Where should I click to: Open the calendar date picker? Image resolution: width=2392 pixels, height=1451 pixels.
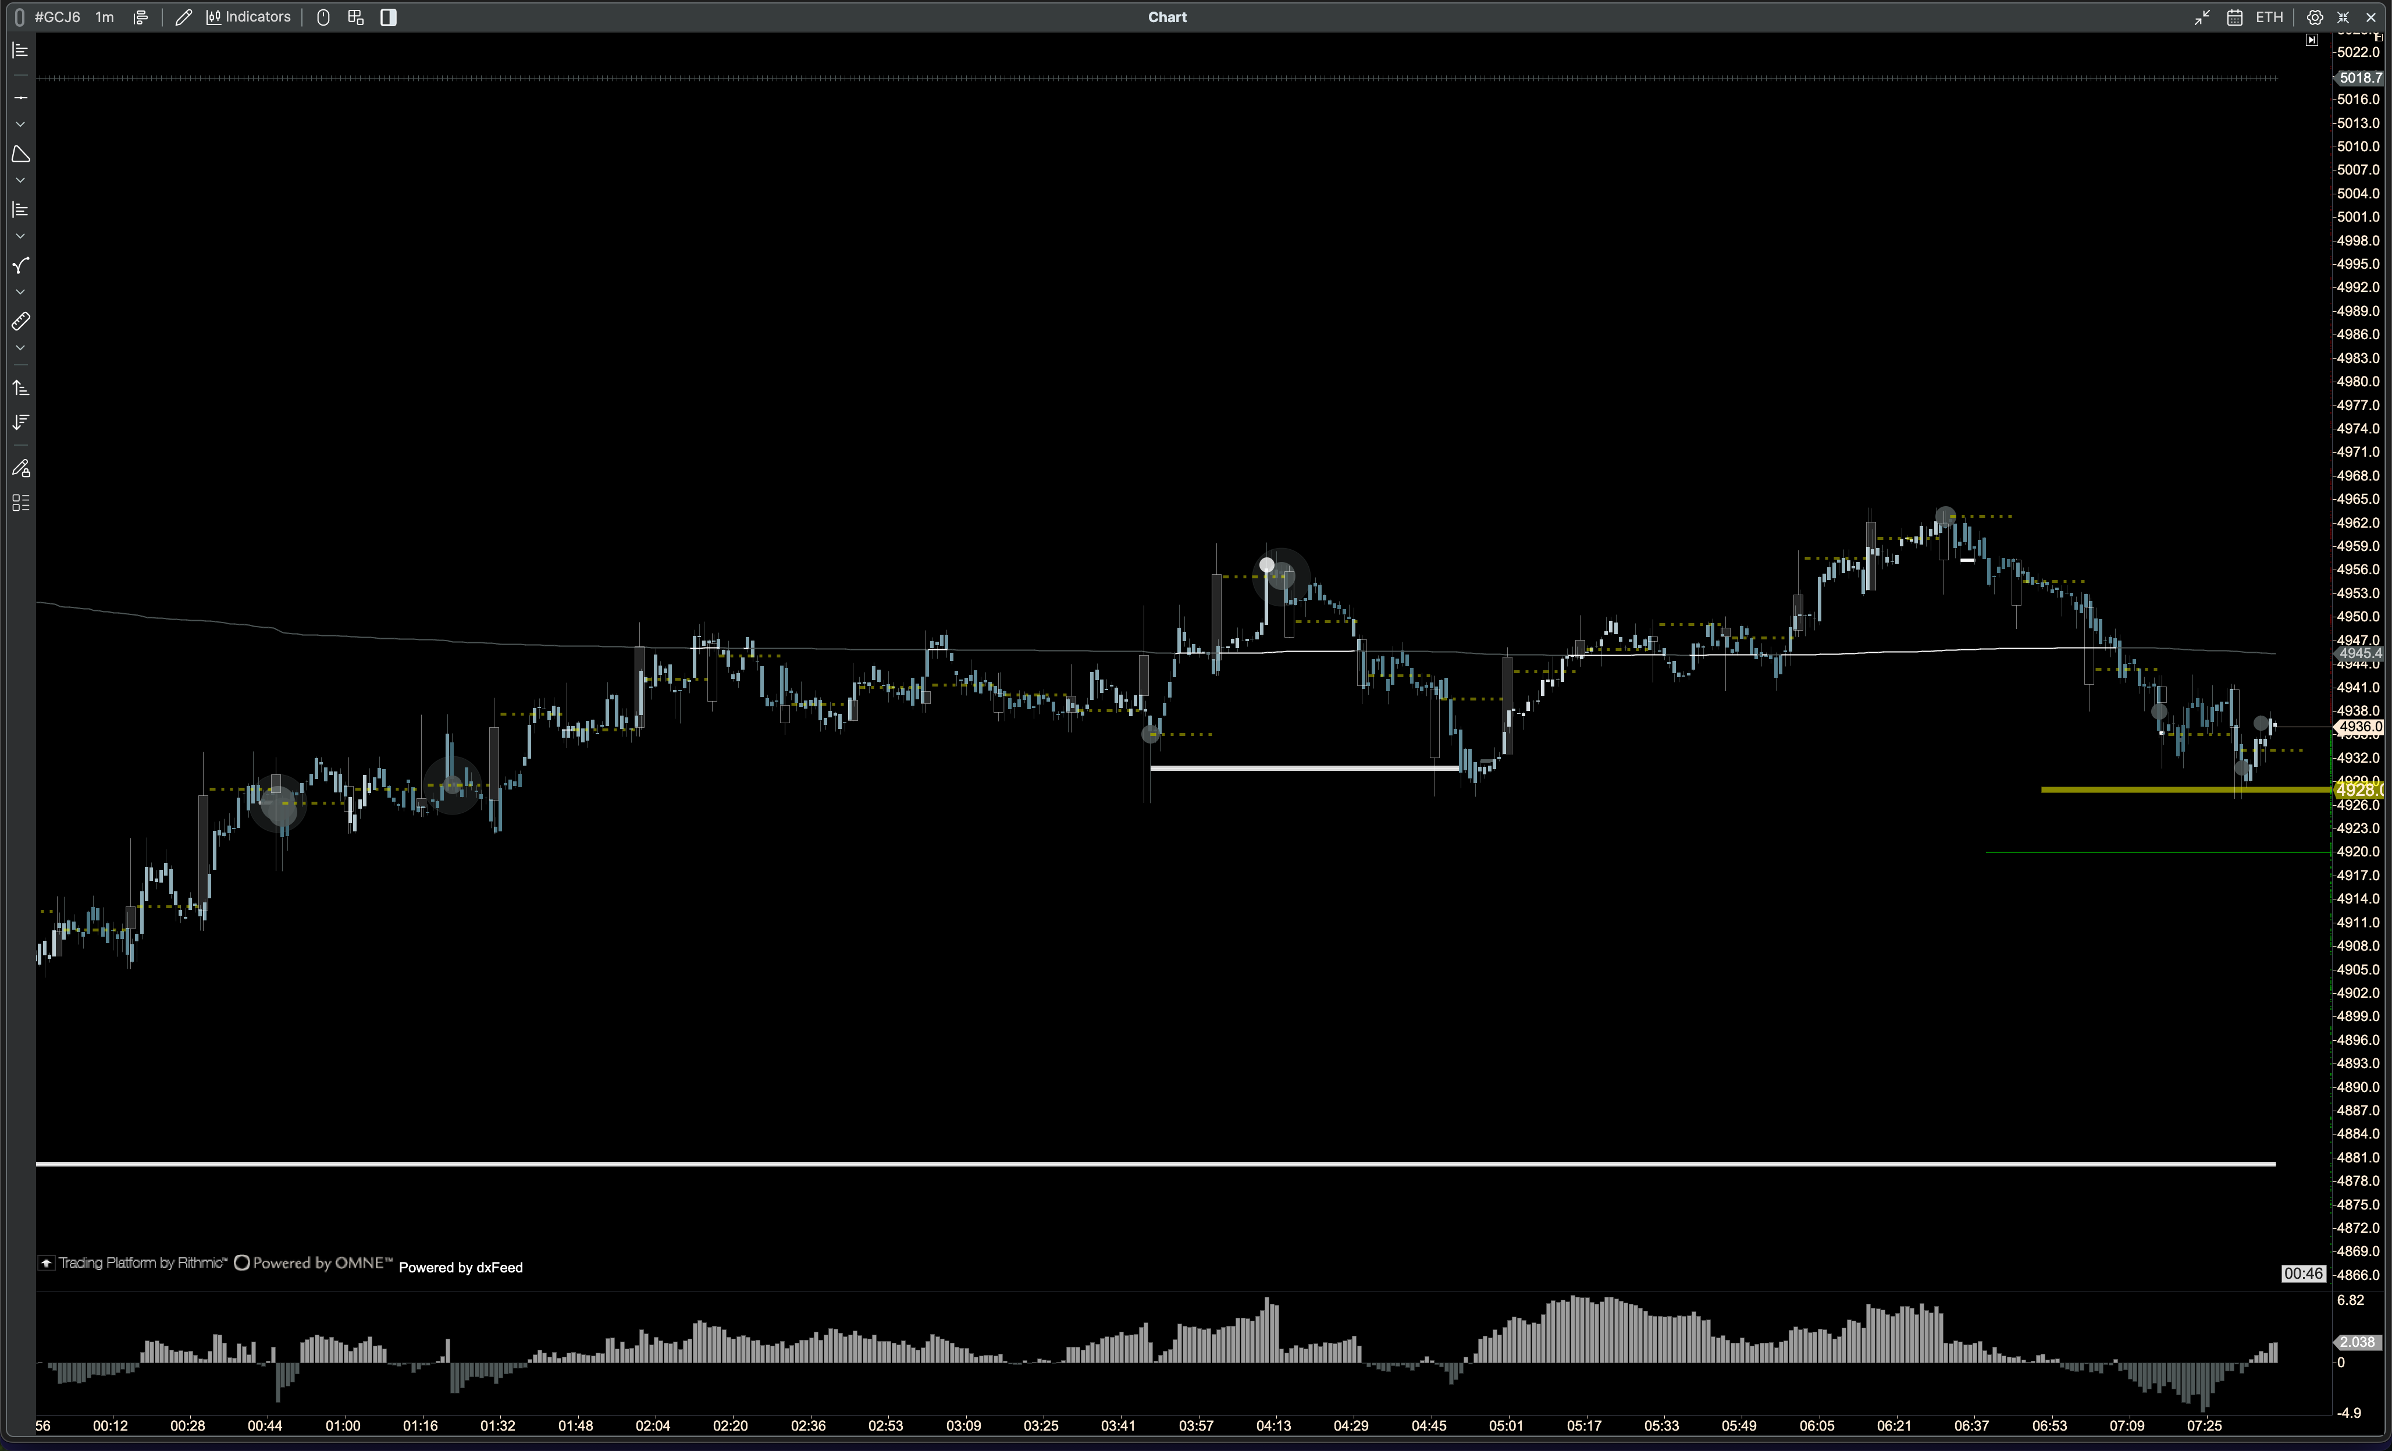pyautogui.click(x=2234, y=17)
